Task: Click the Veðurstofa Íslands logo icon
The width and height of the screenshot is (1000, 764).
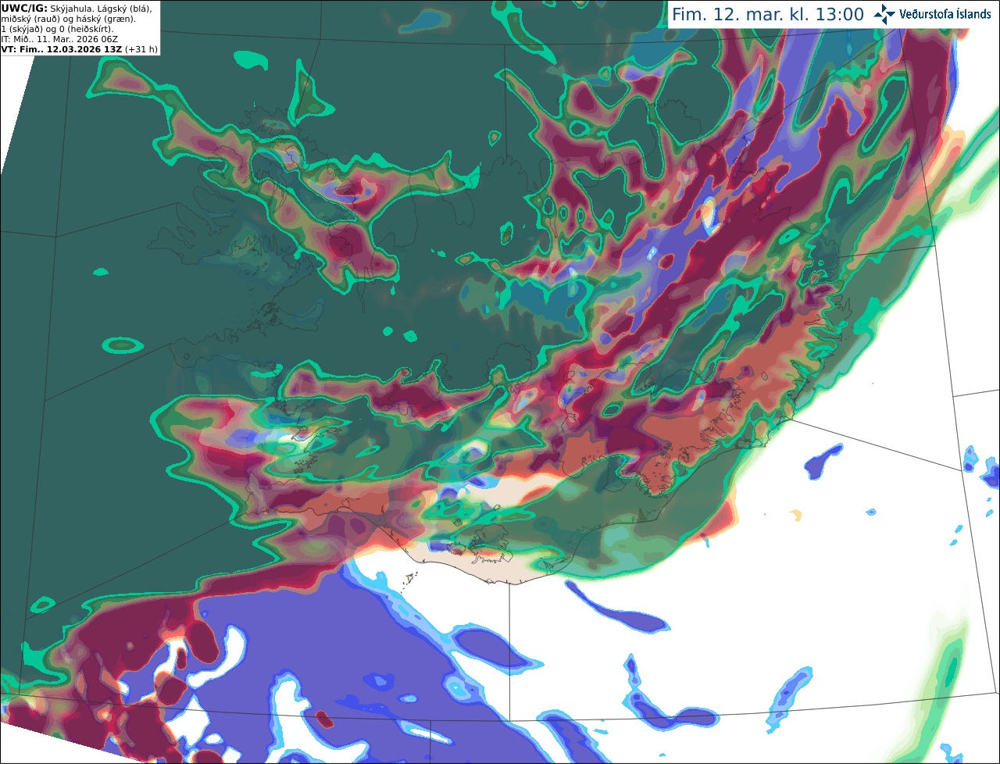Action: 884,14
